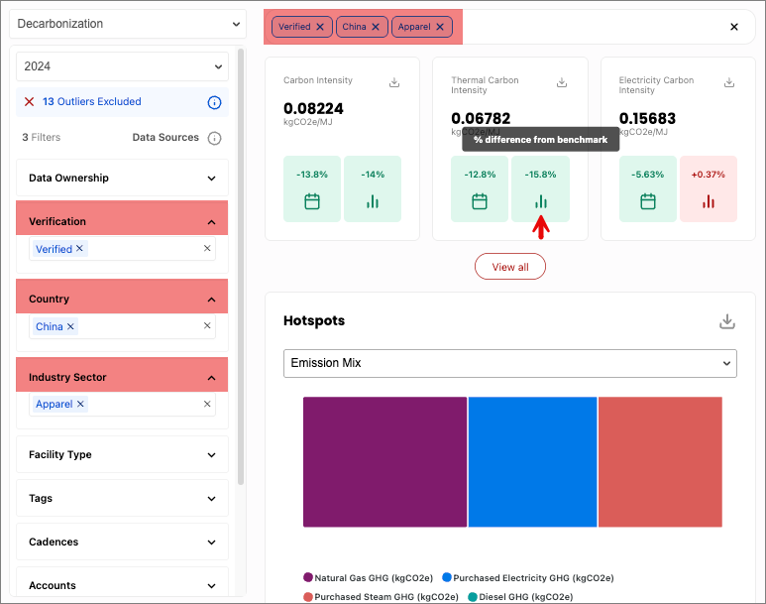Clear all values in the Country field
The width and height of the screenshot is (766, 604).
click(x=207, y=325)
